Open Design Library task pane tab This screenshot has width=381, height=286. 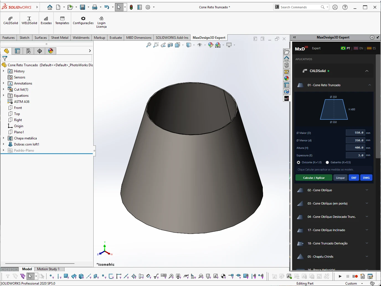tap(287, 65)
